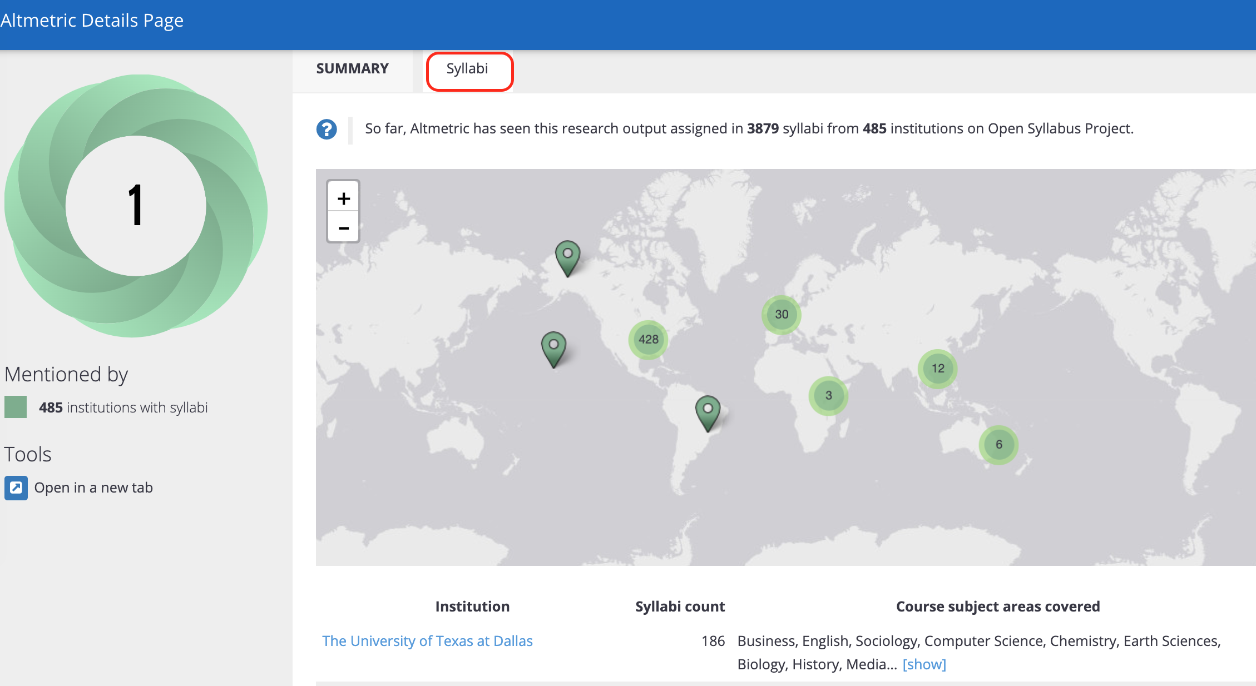Open the 6 cluster marker over Australia
The height and width of the screenshot is (686, 1256).
(x=998, y=444)
